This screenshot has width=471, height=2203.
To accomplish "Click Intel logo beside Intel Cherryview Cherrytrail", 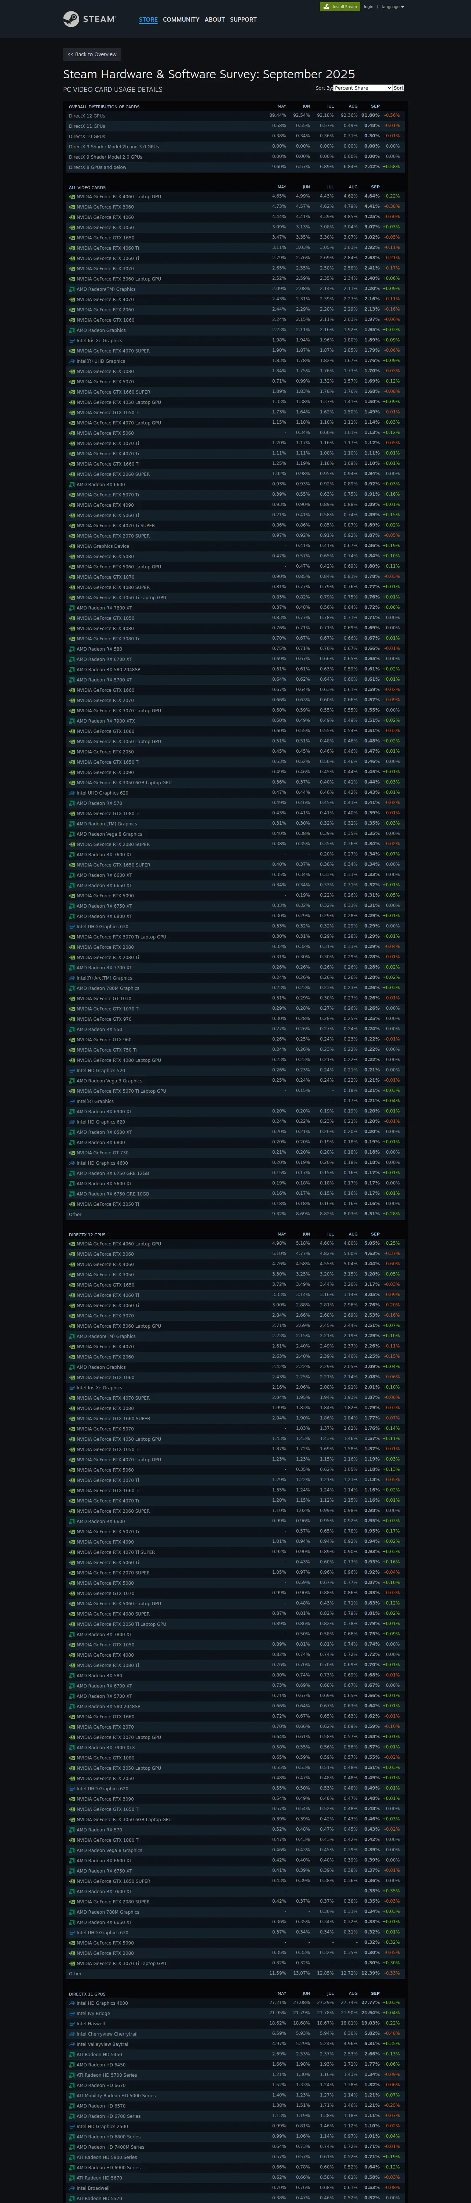I will click(72, 2034).
